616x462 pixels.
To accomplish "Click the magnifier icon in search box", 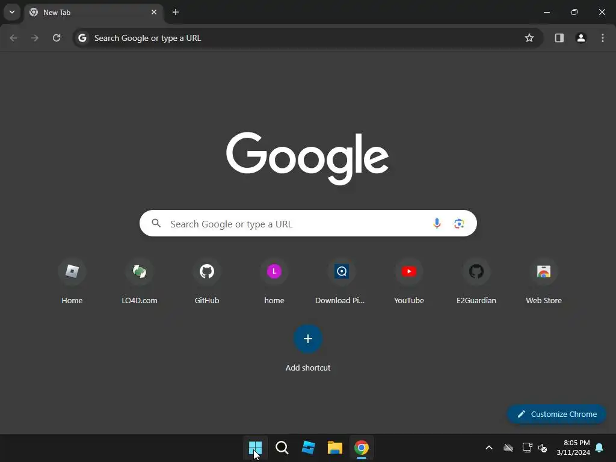I will 156,224.
